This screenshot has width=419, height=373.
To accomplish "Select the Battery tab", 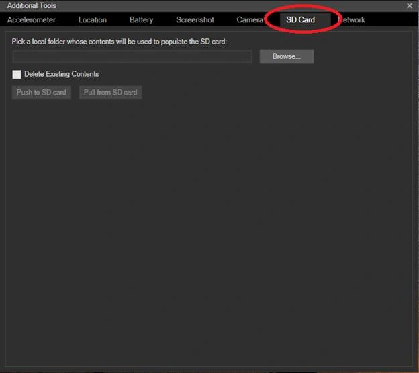I will click(142, 19).
